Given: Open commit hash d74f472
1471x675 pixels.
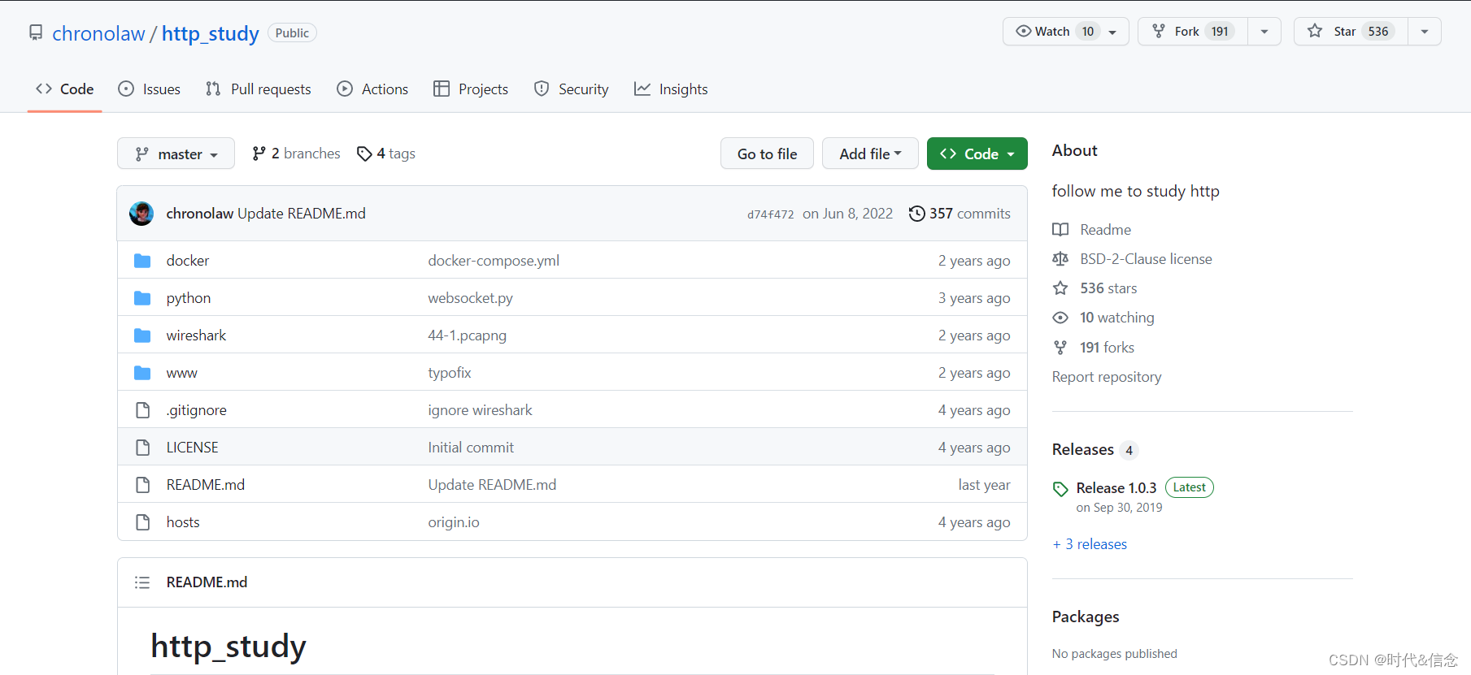Looking at the screenshot, I should 771,214.
